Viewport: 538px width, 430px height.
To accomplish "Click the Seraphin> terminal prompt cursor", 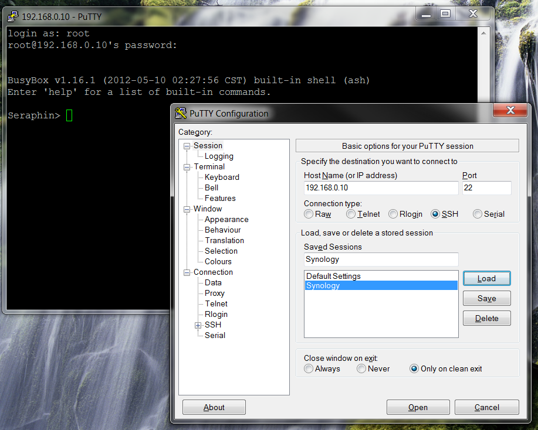I will 69,115.
